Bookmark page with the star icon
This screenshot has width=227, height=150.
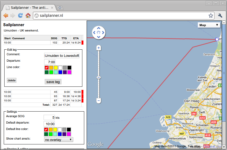[211, 15]
